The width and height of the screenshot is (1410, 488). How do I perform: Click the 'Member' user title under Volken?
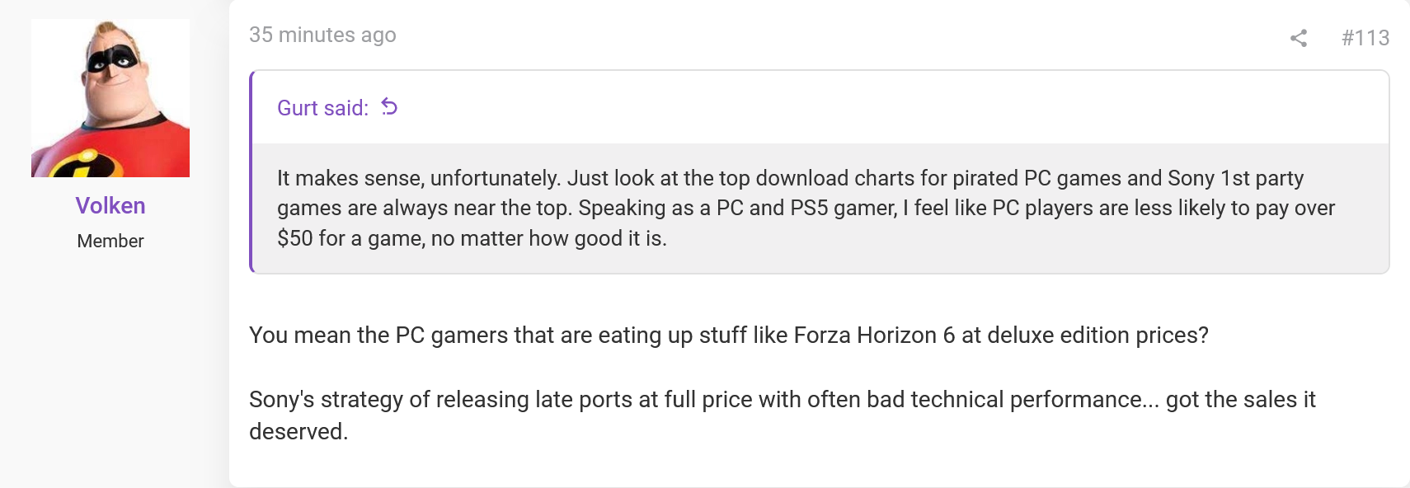(110, 241)
